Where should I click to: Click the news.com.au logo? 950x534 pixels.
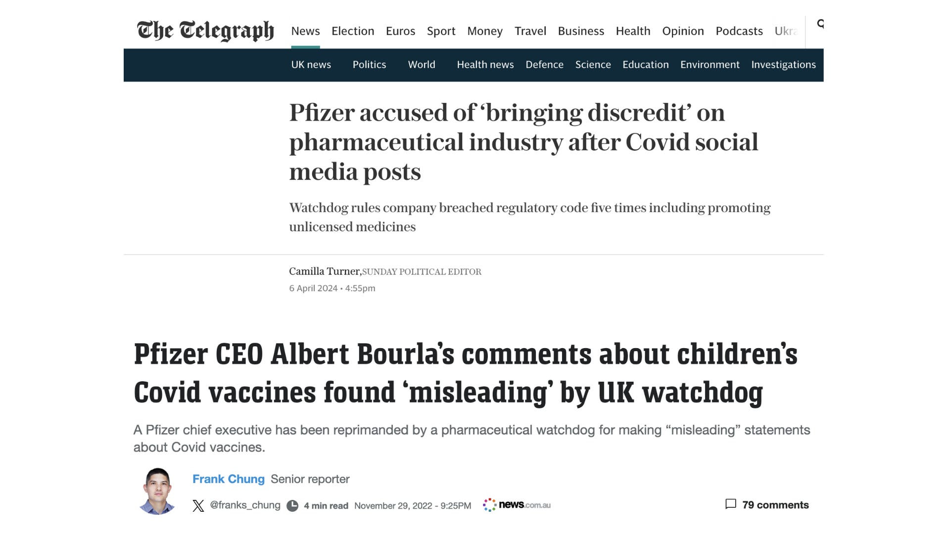517,505
